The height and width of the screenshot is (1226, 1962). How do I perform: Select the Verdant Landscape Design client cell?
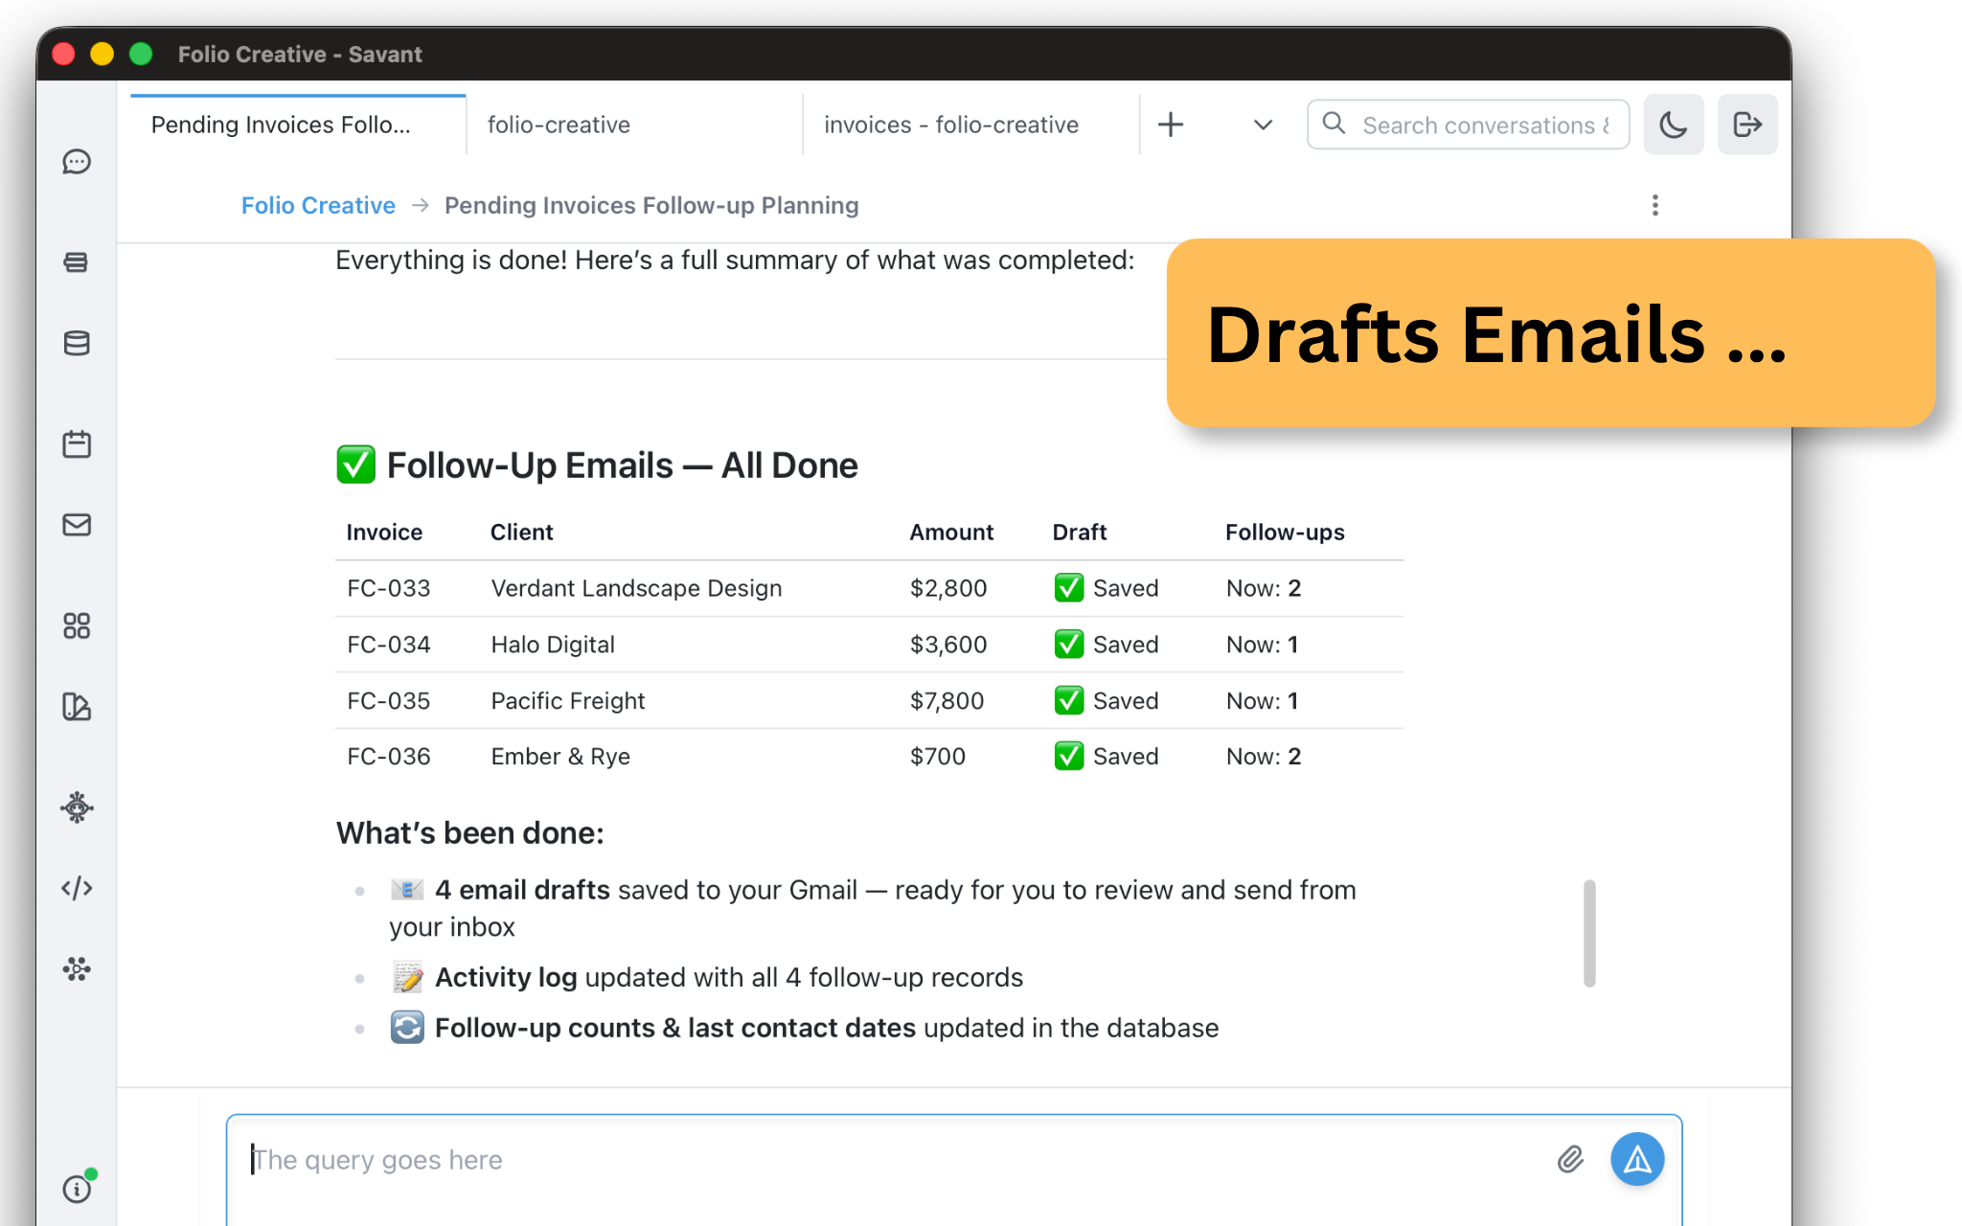click(636, 588)
